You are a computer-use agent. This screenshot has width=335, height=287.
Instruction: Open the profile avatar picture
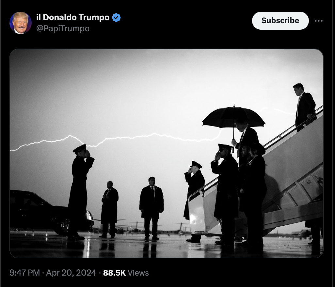pos(21,23)
